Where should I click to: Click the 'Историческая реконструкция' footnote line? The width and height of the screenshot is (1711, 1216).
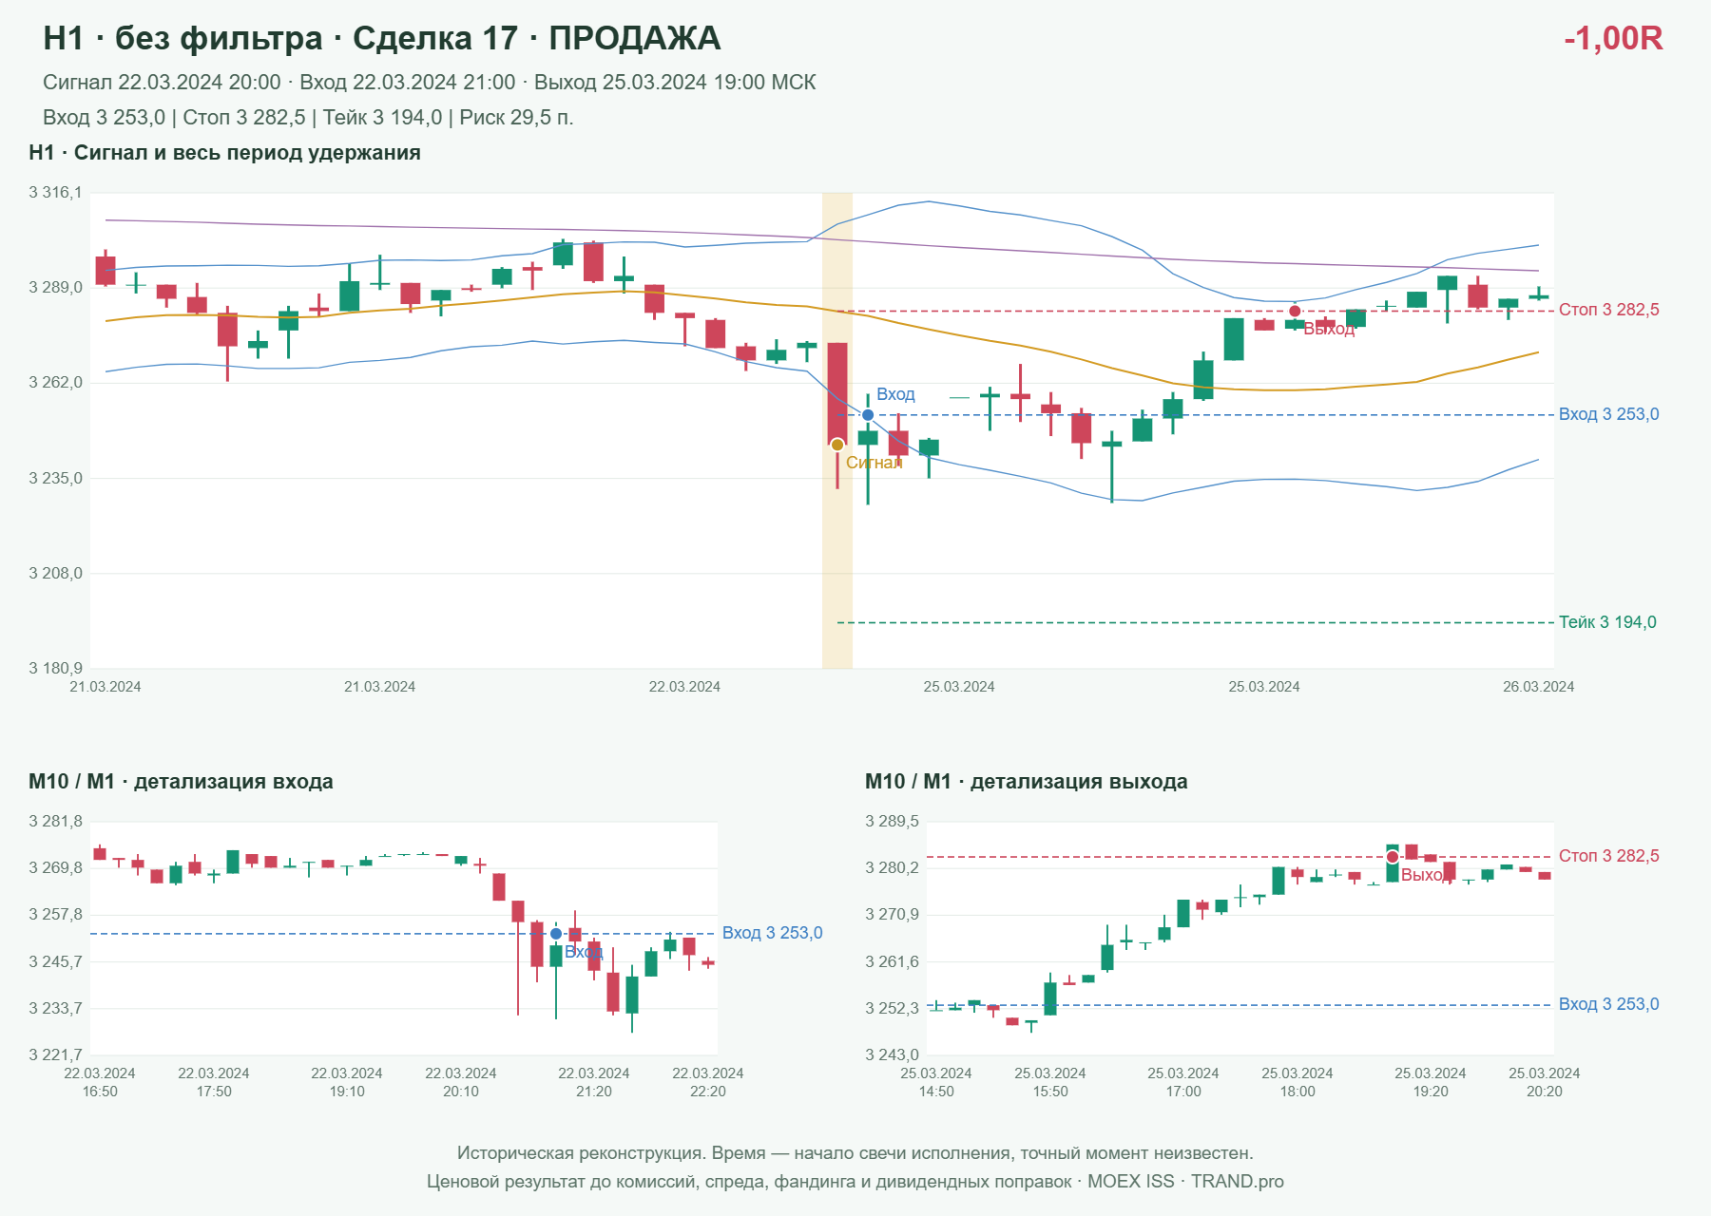(x=855, y=1153)
